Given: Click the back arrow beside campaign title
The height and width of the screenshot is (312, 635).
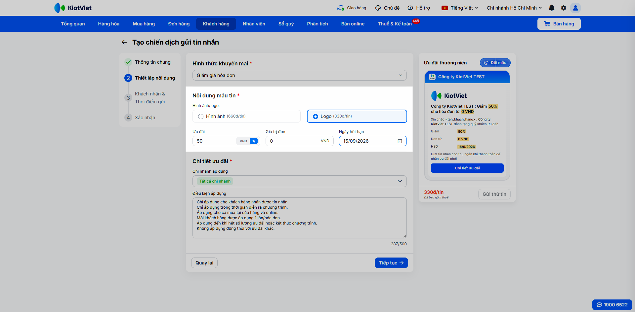Looking at the screenshot, I should coord(124,42).
